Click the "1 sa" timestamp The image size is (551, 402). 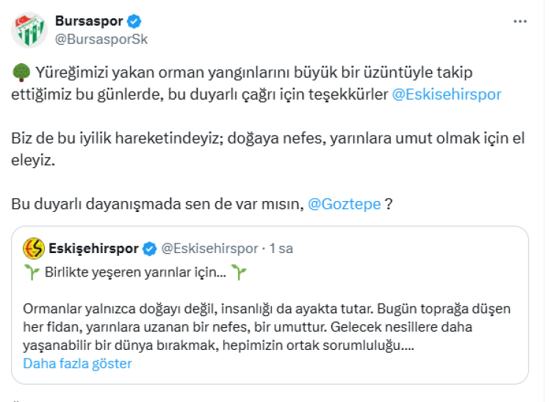point(281,249)
